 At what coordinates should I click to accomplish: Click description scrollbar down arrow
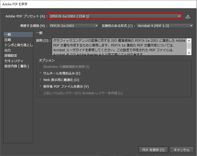[x=189, y=53]
